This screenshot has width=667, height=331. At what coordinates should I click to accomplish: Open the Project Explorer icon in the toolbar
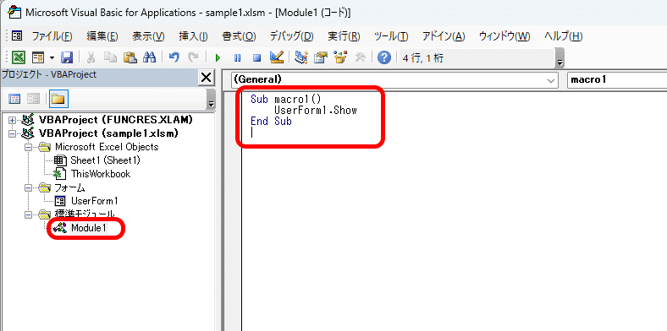(301, 57)
